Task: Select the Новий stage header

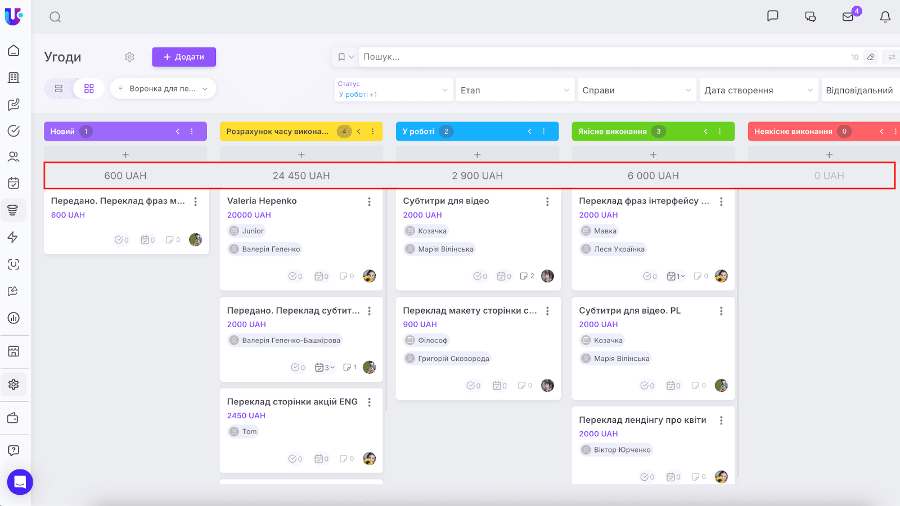Action: pos(125,132)
